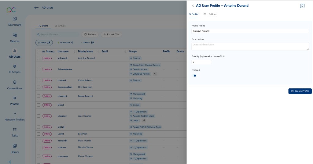Click the Create Profile button
The height and width of the screenshot is (164, 313).
(x=300, y=91)
